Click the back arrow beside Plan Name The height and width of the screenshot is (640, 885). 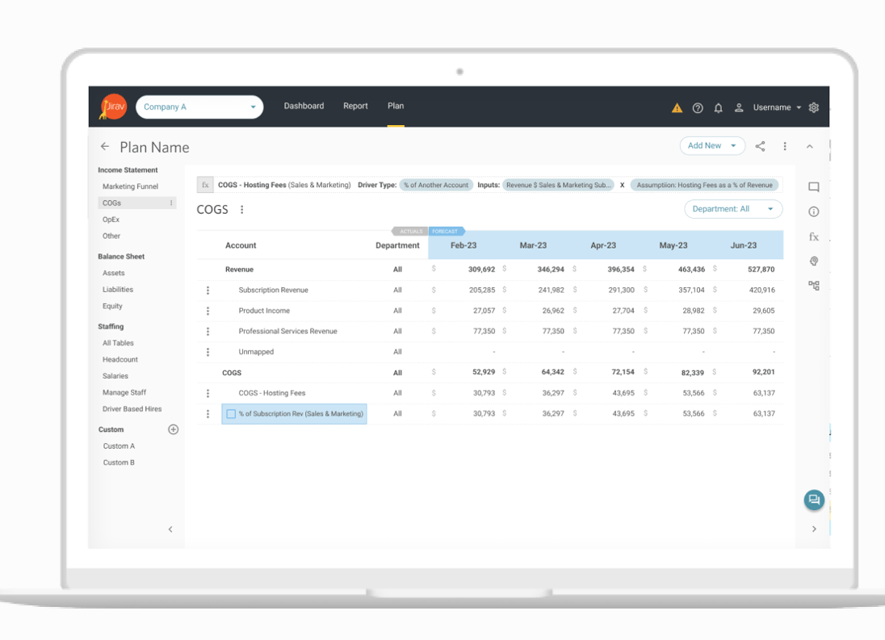coord(105,147)
